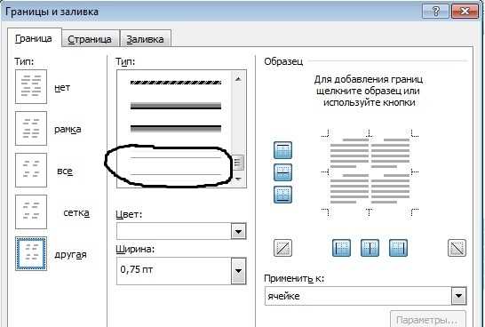Toggle the top border button
This screenshot has width=485, height=327.
pos(282,150)
